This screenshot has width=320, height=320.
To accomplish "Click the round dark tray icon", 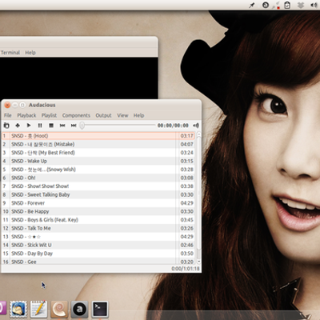I will [x=266, y=5].
